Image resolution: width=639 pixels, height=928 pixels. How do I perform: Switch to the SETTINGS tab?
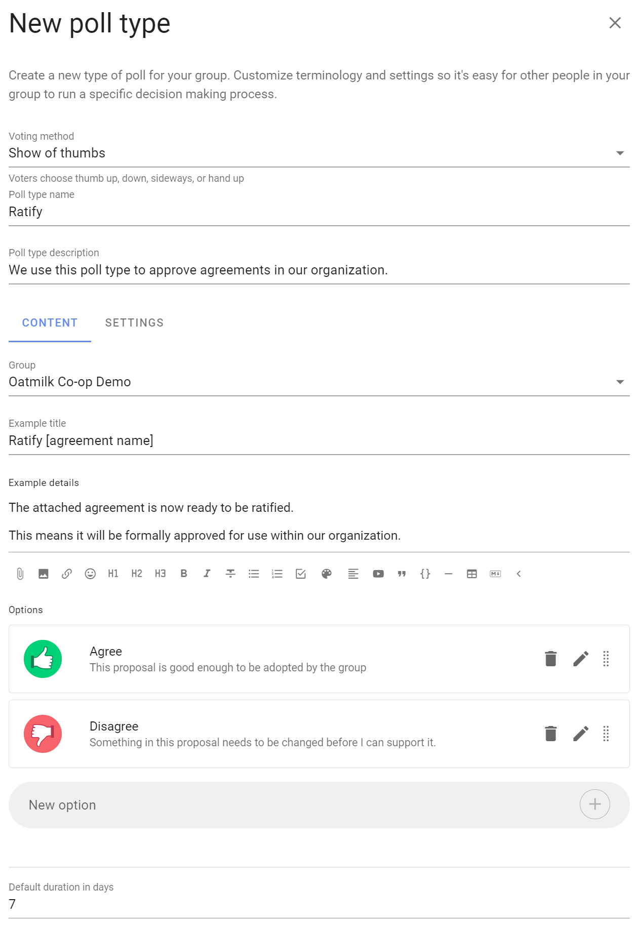pos(134,323)
